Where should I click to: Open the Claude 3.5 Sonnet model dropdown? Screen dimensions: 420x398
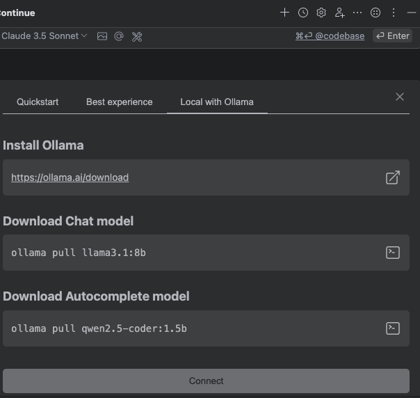(45, 36)
